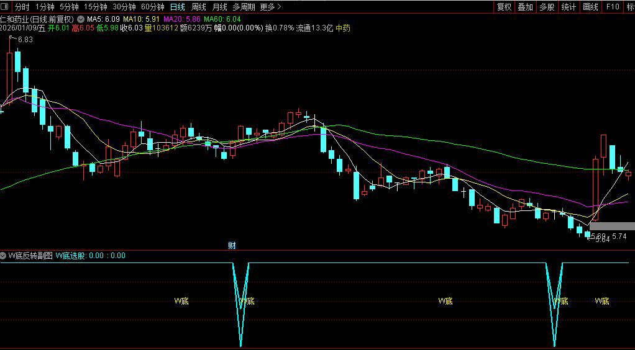Image resolution: width=635 pixels, height=350 pixels.
Task: Switch chart to 15分钟 period
Action: tap(95, 7)
